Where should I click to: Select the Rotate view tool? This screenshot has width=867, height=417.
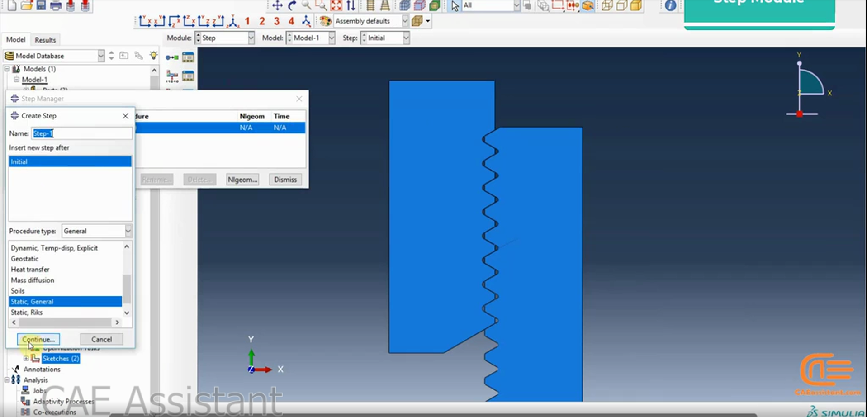[292, 5]
